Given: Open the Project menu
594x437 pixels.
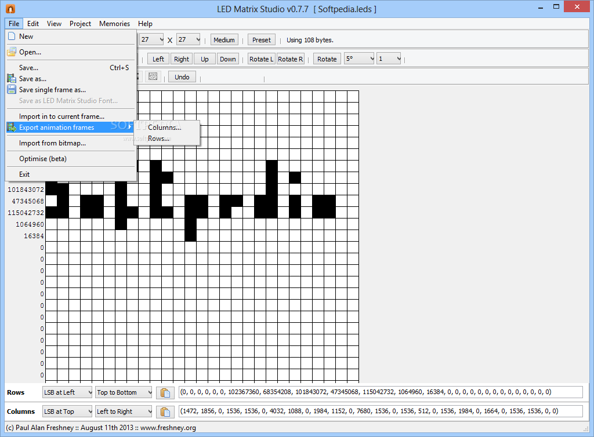Looking at the screenshot, I should [80, 23].
